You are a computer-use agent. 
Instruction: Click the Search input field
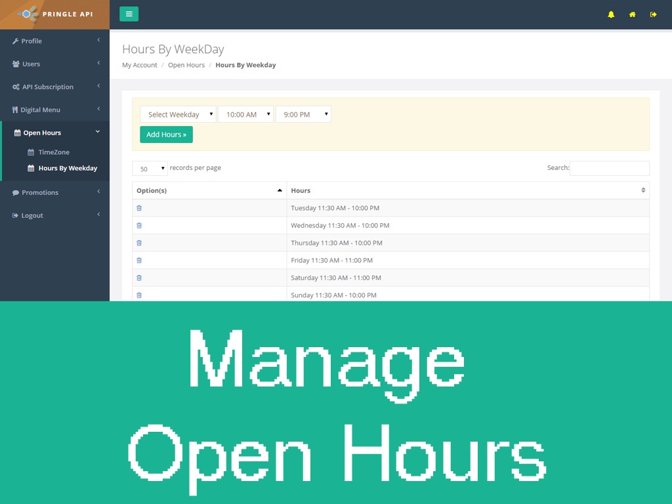tap(609, 168)
